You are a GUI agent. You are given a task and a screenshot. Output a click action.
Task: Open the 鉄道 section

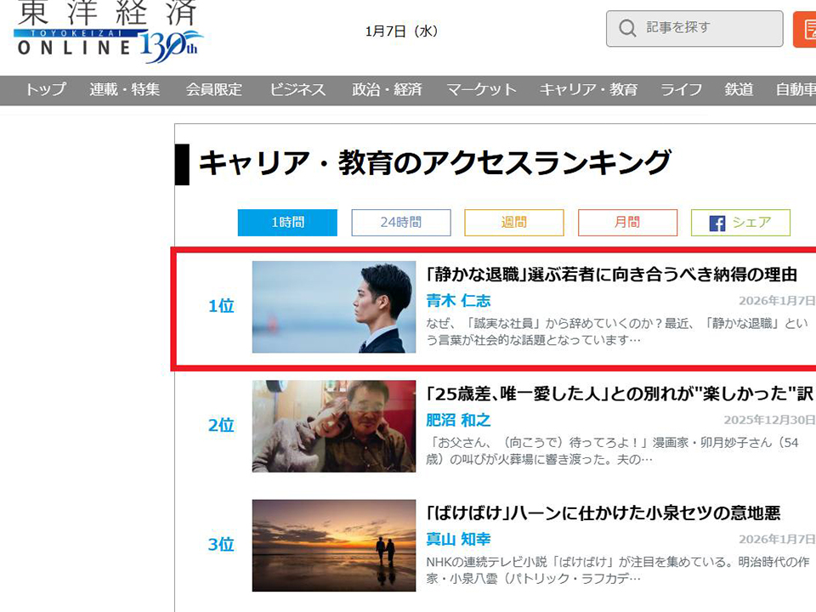pos(739,90)
